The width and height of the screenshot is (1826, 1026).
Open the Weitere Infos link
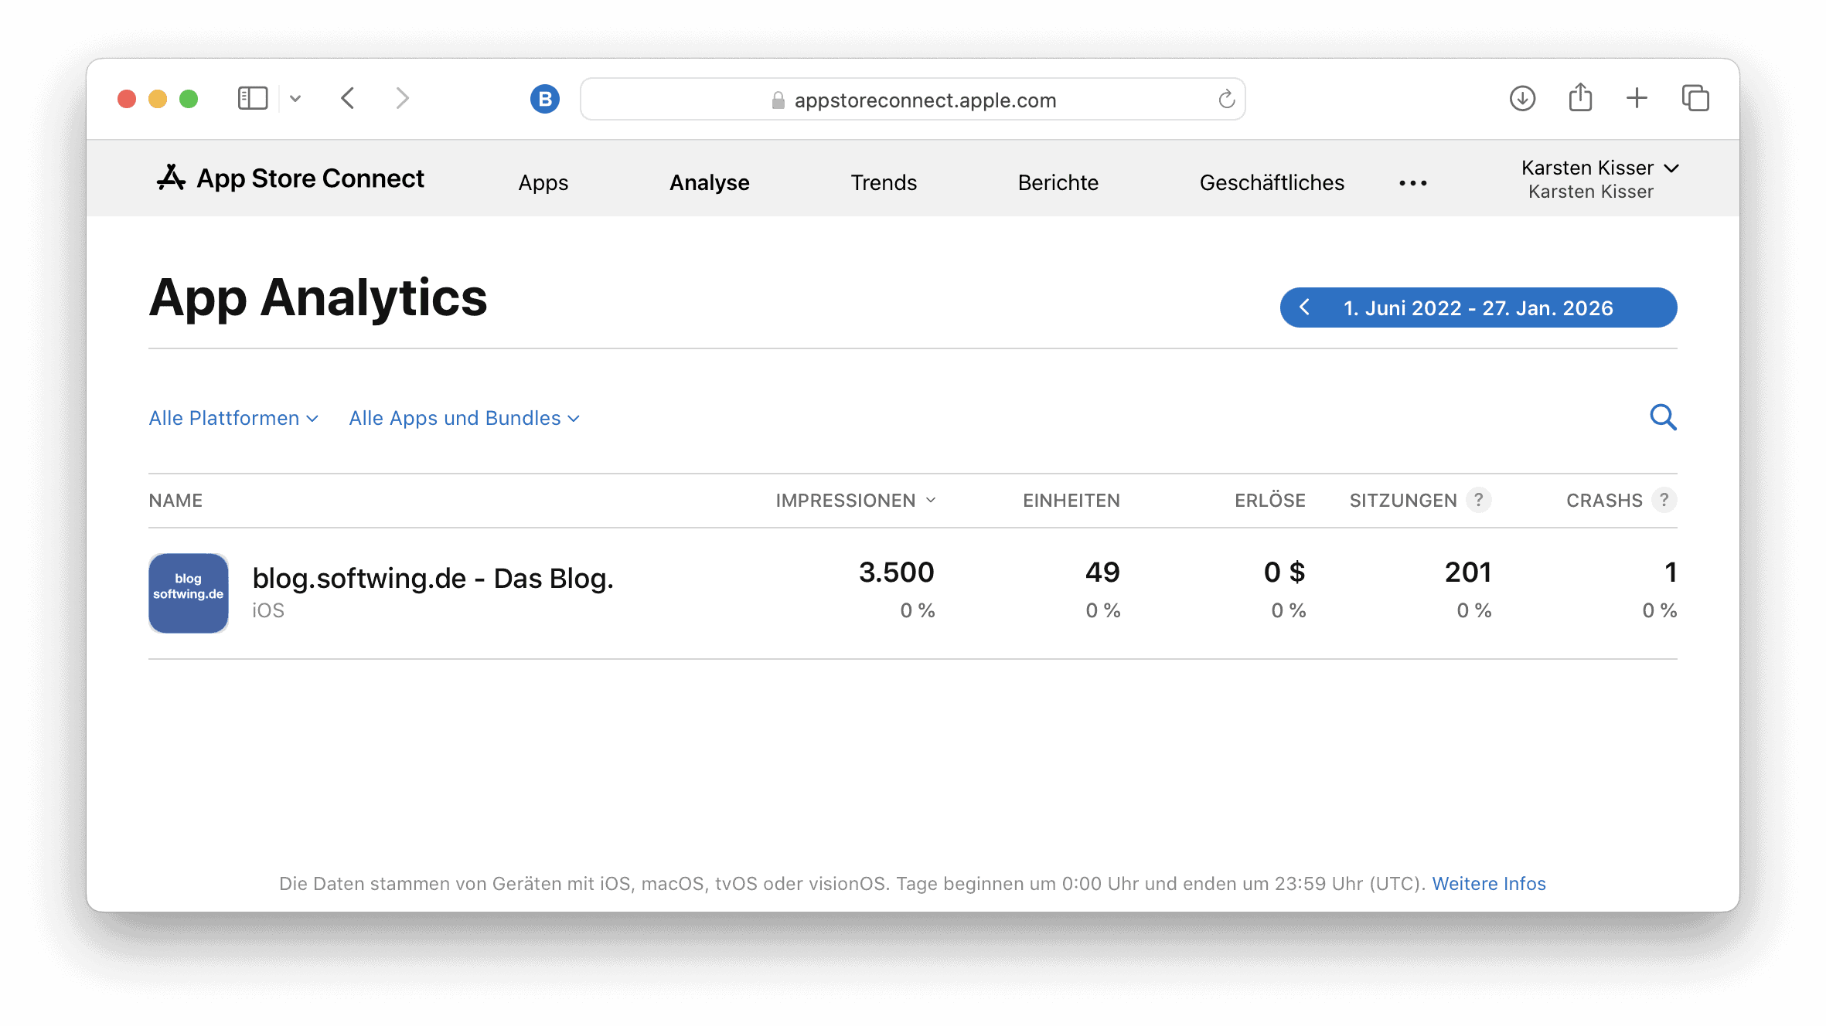(x=1488, y=883)
